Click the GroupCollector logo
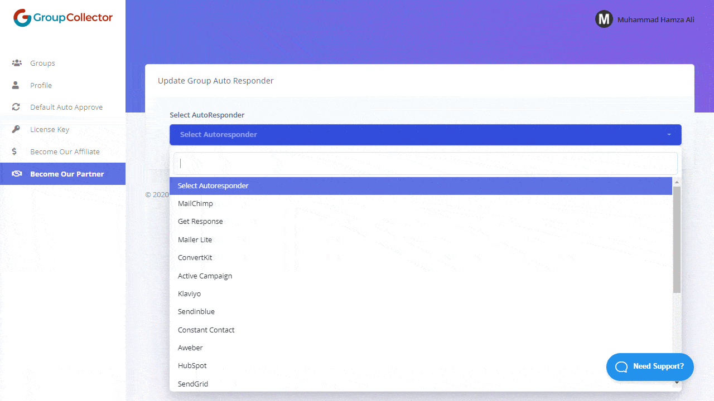Image resolution: width=714 pixels, height=401 pixels. tap(63, 18)
